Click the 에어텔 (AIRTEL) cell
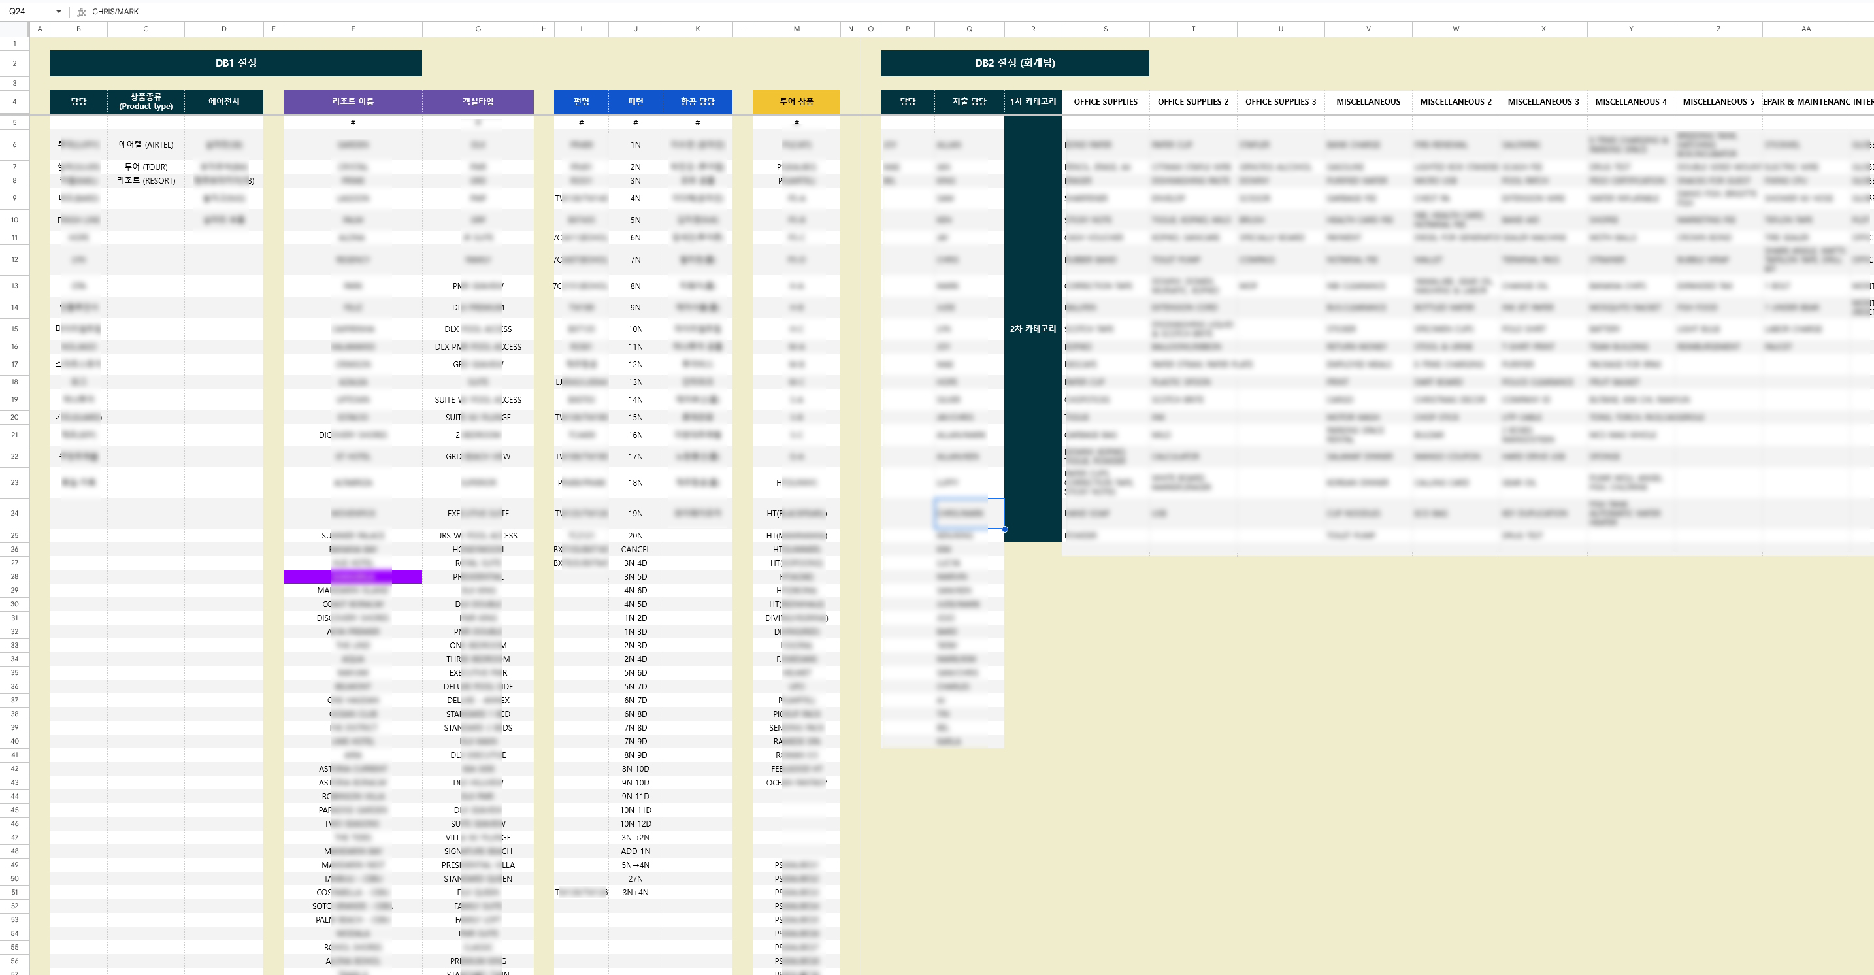 tap(146, 145)
